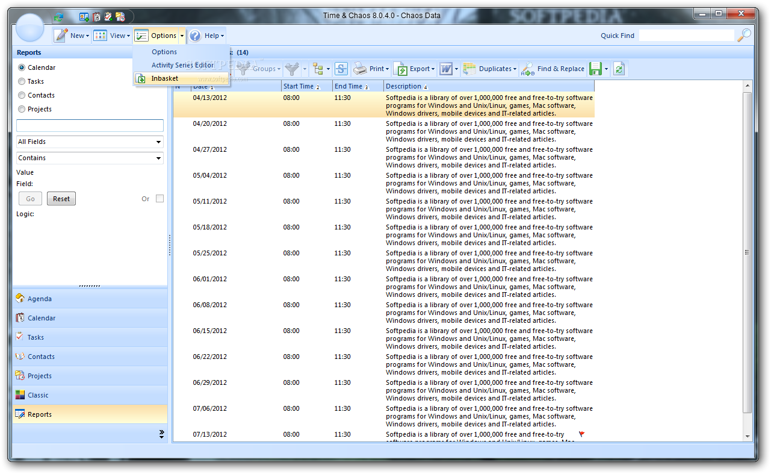This screenshot has height=474, width=771.
Task: Click the round application orb button
Action: [30, 27]
